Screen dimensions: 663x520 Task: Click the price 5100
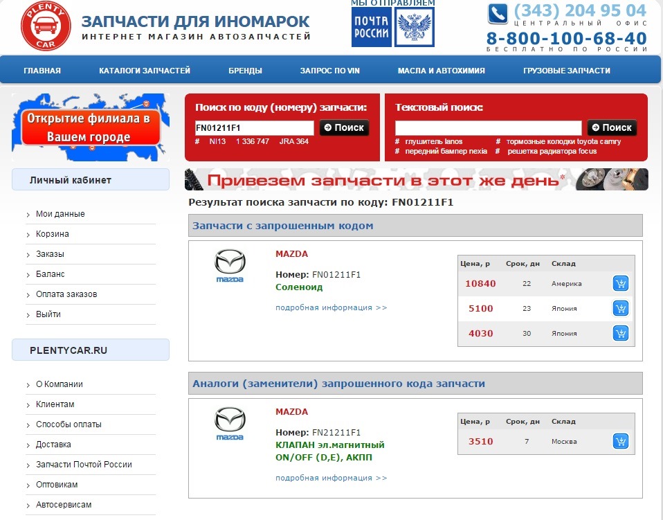(481, 308)
